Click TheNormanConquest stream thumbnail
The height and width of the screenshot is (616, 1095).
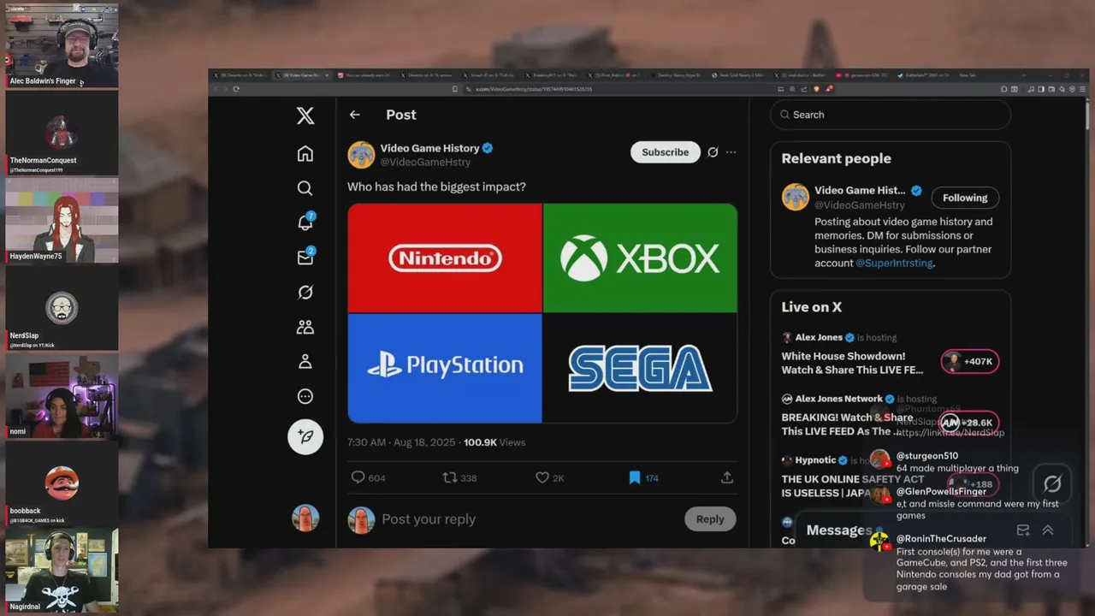tap(62, 133)
